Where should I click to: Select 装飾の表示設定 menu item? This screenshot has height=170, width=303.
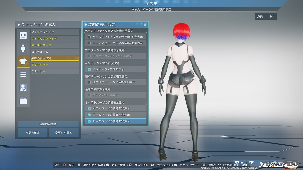(x=55, y=58)
